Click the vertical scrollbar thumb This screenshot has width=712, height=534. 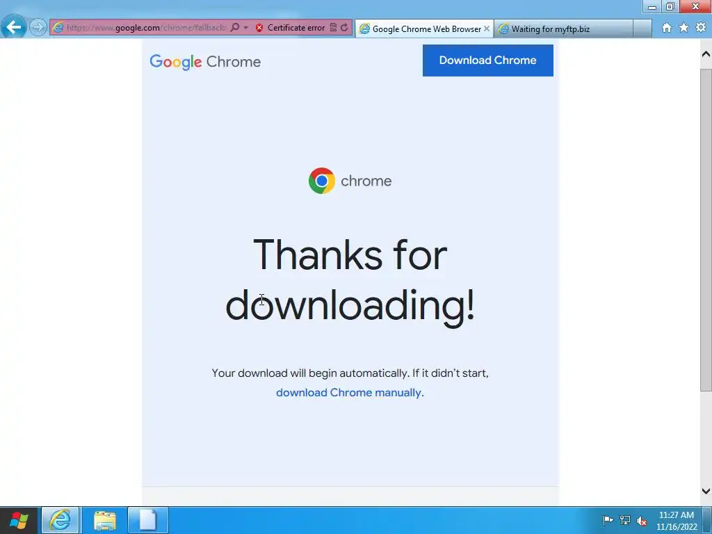(x=706, y=229)
